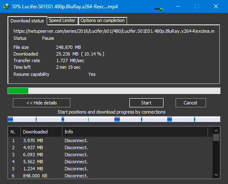This screenshot has width=228, height=184.
Task: Cancel the download
Action: tap(191, 103)
